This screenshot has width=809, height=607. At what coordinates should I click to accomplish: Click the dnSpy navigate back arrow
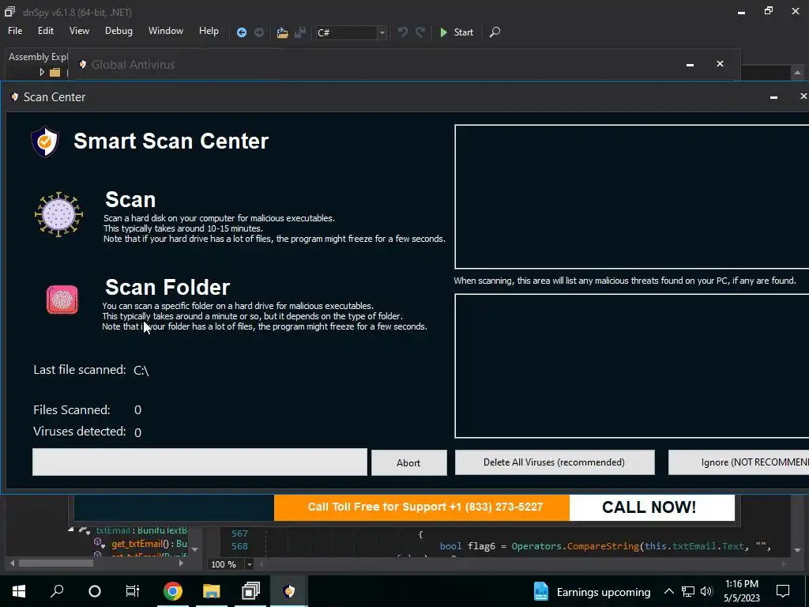[x=242, y=32]
